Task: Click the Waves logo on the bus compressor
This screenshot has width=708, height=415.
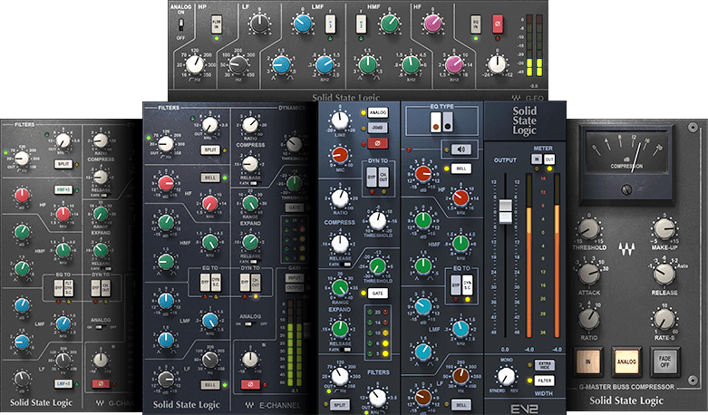Action: pyautogui.click(x=625, y=247)
